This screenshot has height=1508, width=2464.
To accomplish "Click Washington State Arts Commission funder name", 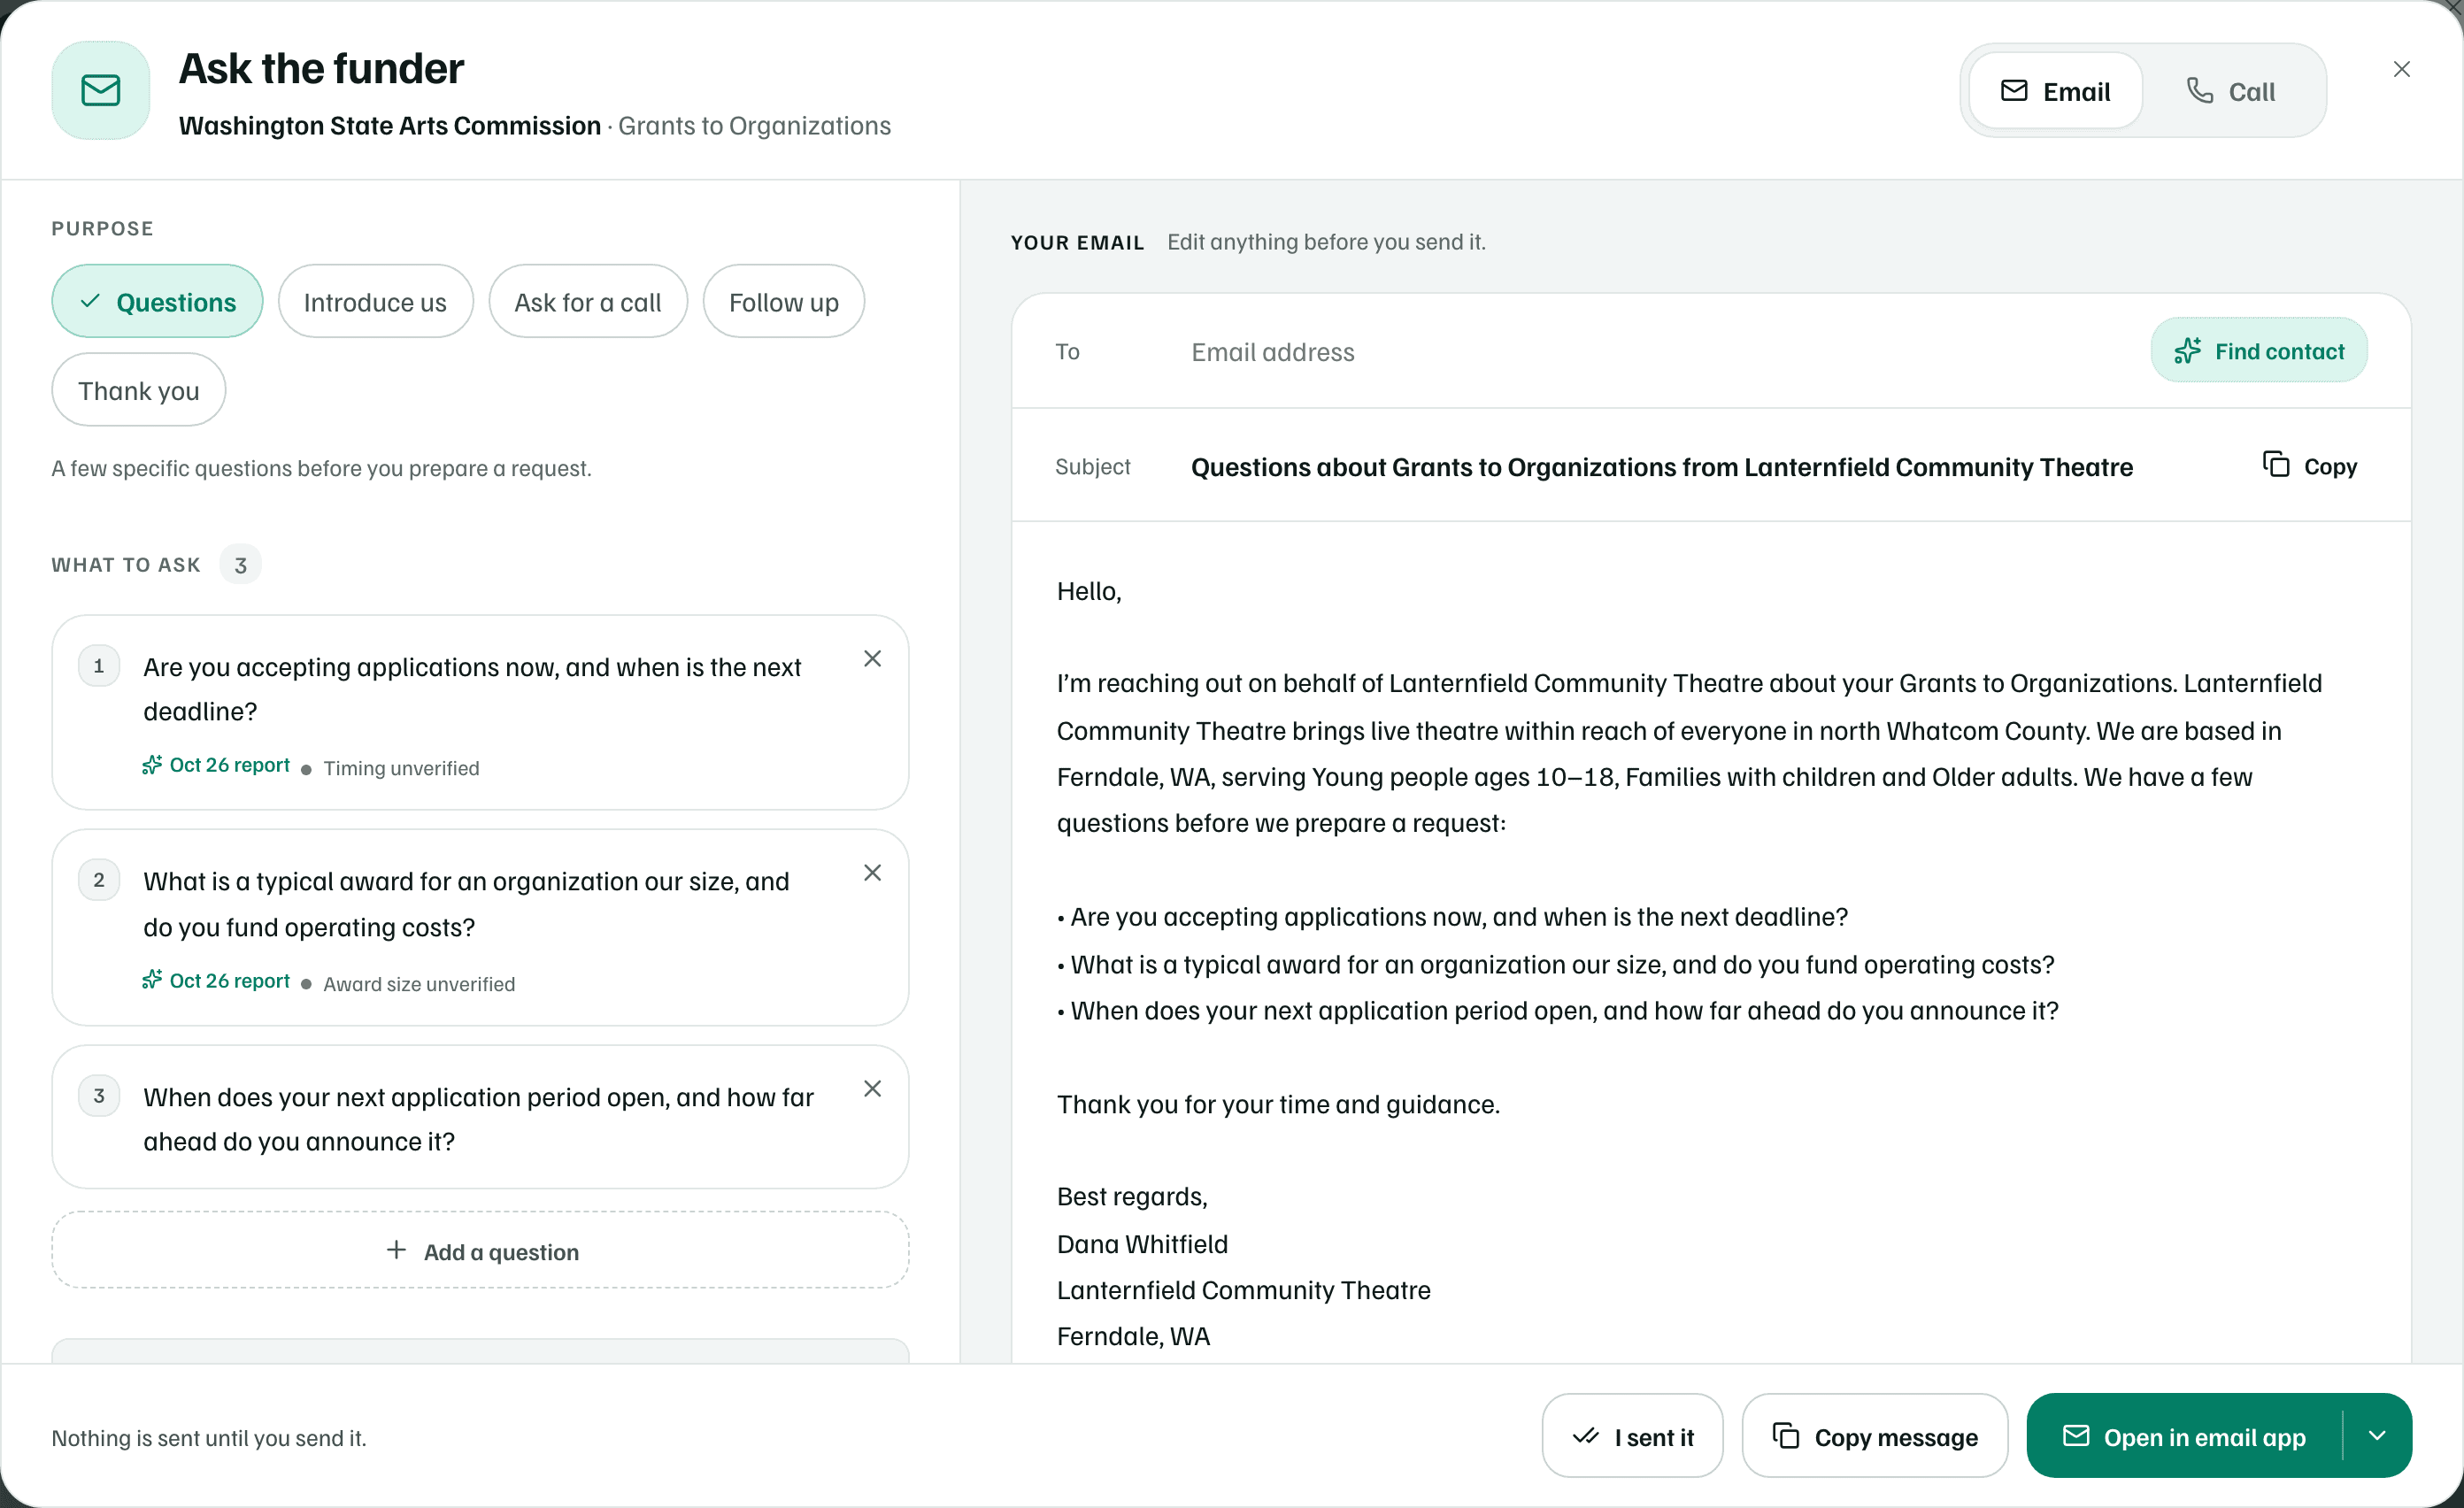I will [390, 126].
